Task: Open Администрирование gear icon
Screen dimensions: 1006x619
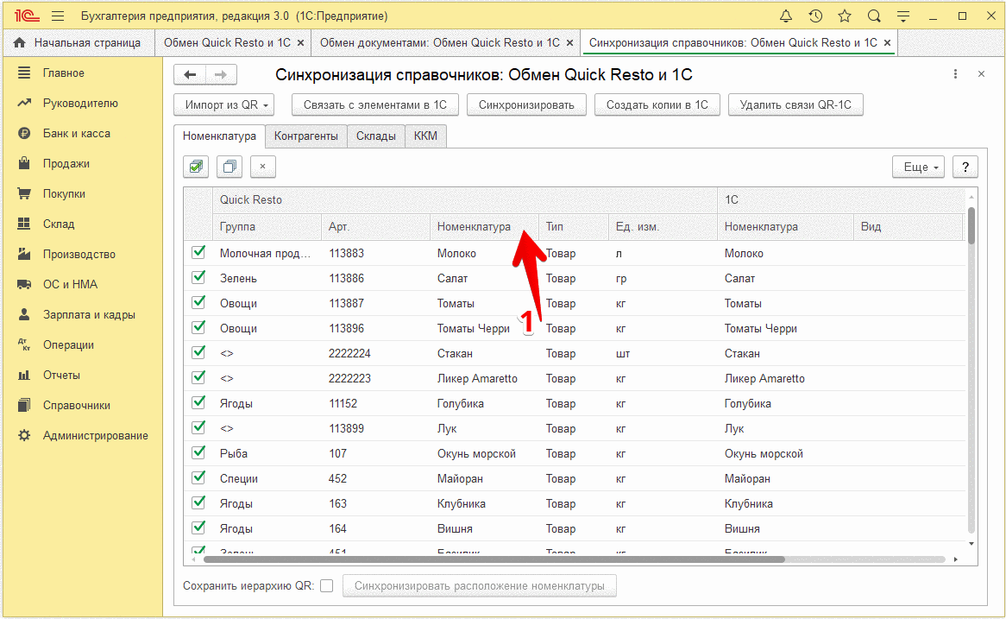Action: (x=24, y=435)
